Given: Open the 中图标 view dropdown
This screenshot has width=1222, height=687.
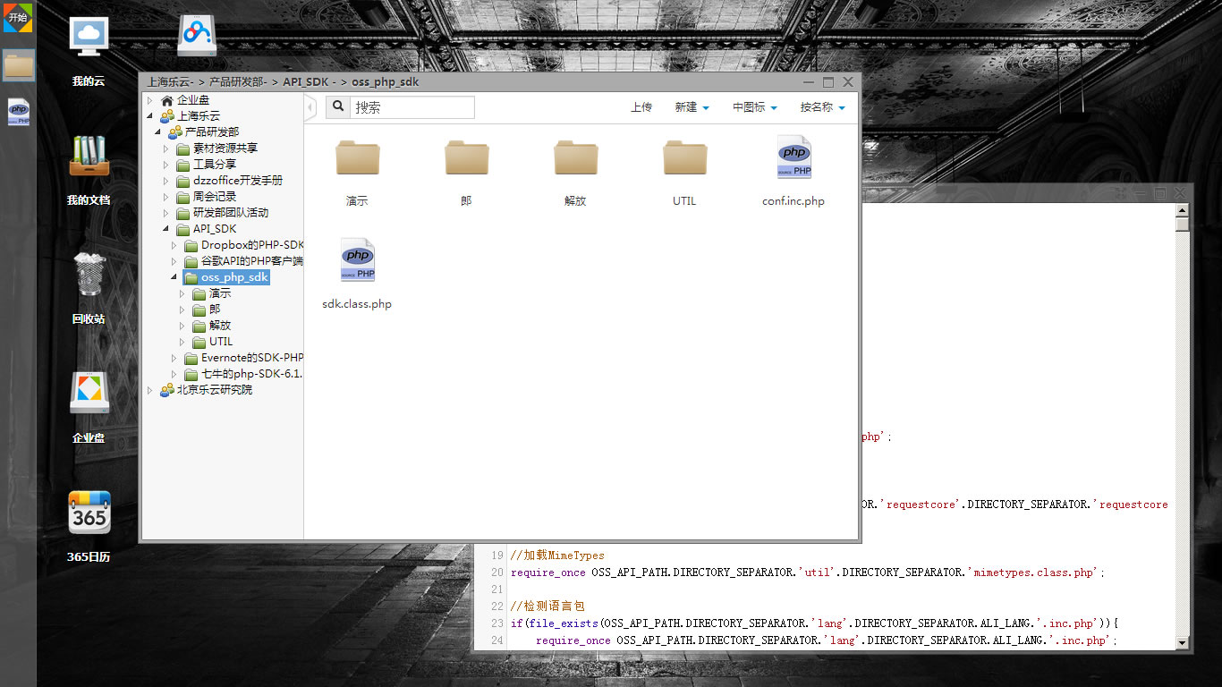Looking at the screenshot, I should click(x=755, y=107).
